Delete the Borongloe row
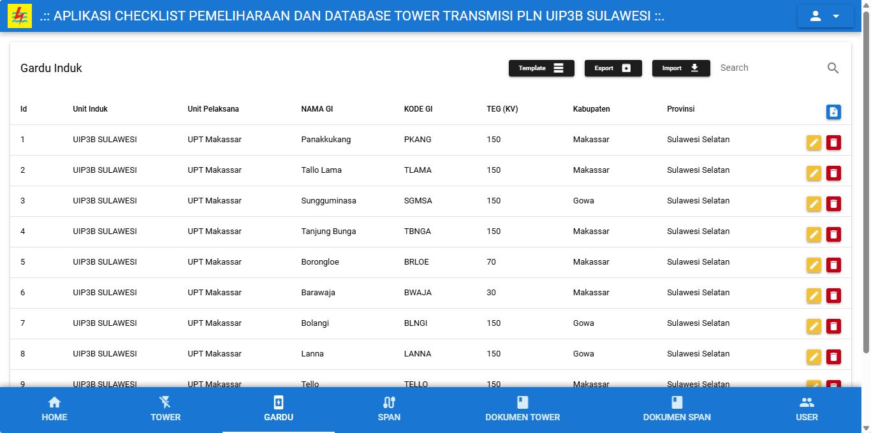Image resolution: width=871 pixels, height=433 pixels. (833, 265)
